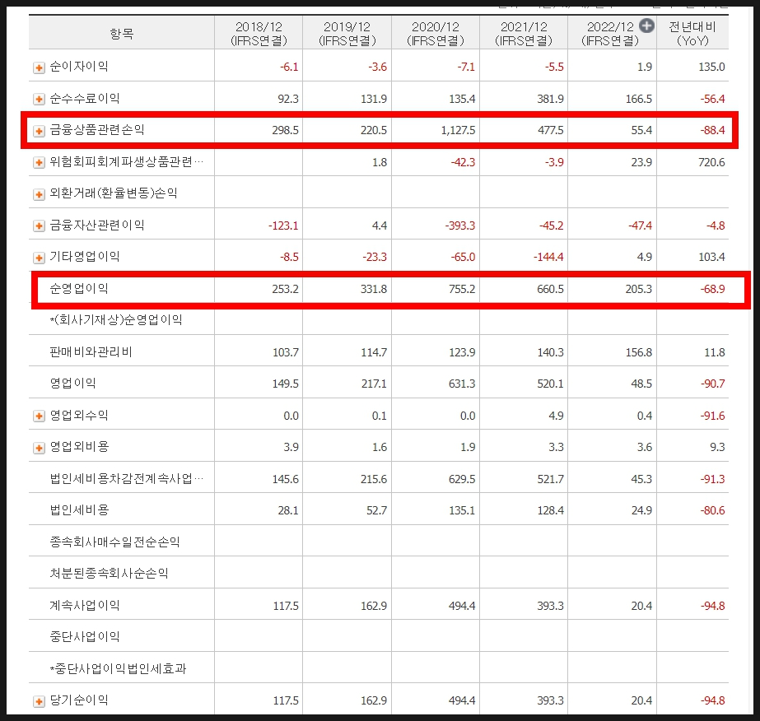Click the 항목 column header
760x721 pixels.
121,34
